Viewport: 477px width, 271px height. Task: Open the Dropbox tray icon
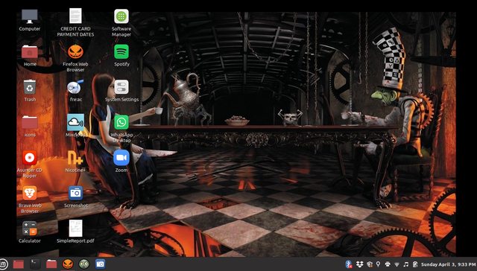click(360, 264)
